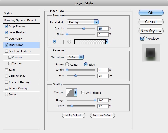Viewport: 168px width, 133px height.
Task: Click the Range slider handle
Action: (x=95, y=100)
